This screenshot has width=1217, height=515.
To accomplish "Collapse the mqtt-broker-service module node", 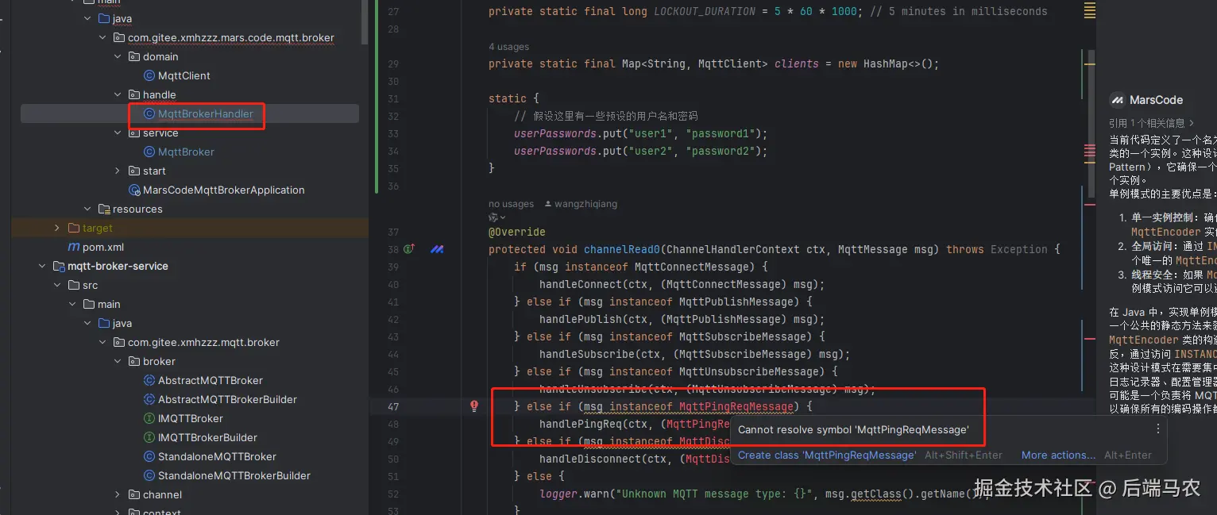I will [x=42, y=266].
